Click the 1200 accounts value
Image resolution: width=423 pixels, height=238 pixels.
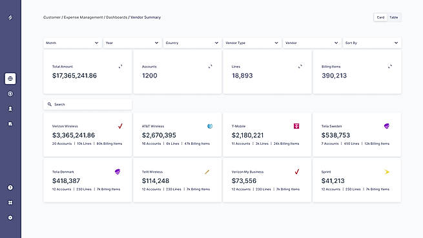(149, 76)
